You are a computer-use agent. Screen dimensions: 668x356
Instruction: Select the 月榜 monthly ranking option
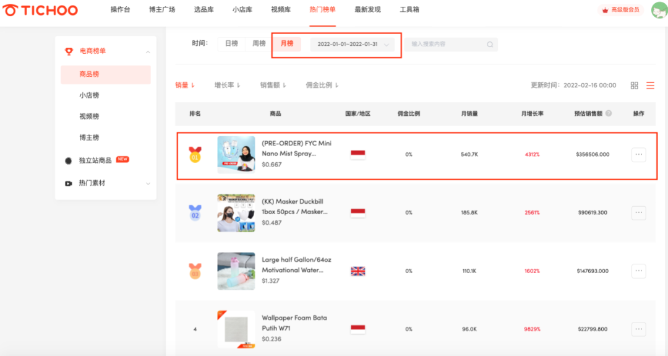coord(287,44)
